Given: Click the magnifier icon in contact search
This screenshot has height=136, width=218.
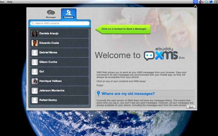Looking at the screenshot, I should (x=33, y=23).
